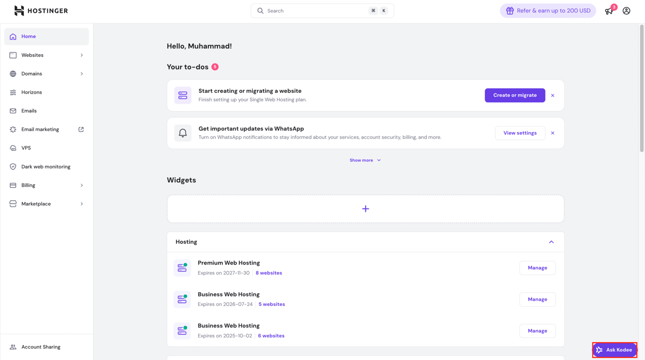
Task: Open the user profile icon
Action: (626, 11)
